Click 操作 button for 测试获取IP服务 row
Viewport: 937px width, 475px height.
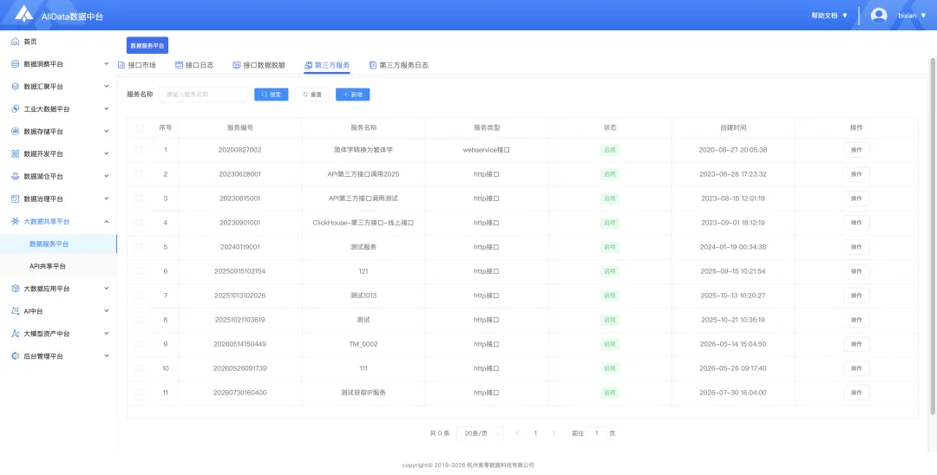coord(856,393)
